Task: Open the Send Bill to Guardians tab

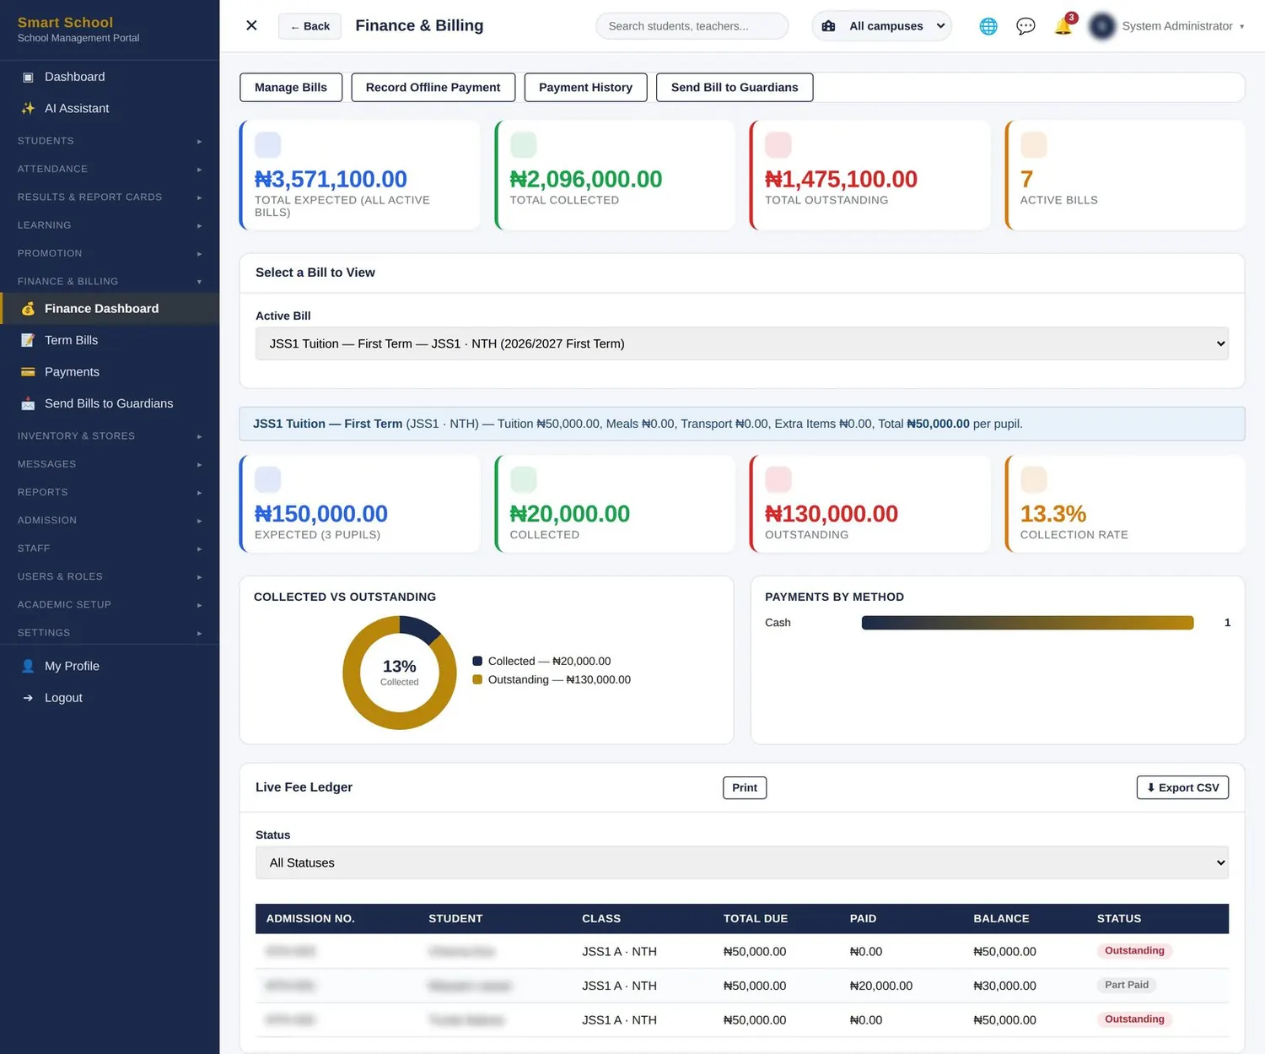Action: click(x=735, y=87)
